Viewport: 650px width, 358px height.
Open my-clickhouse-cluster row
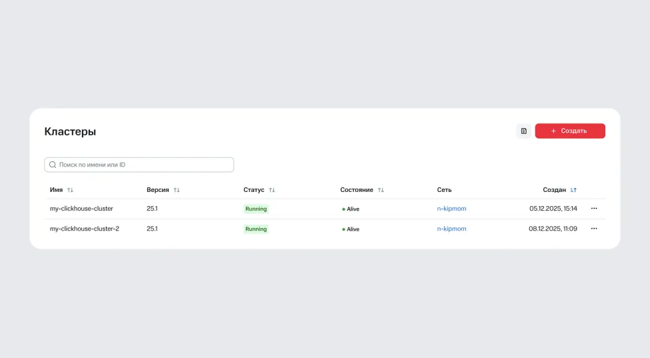coord(81,209)
